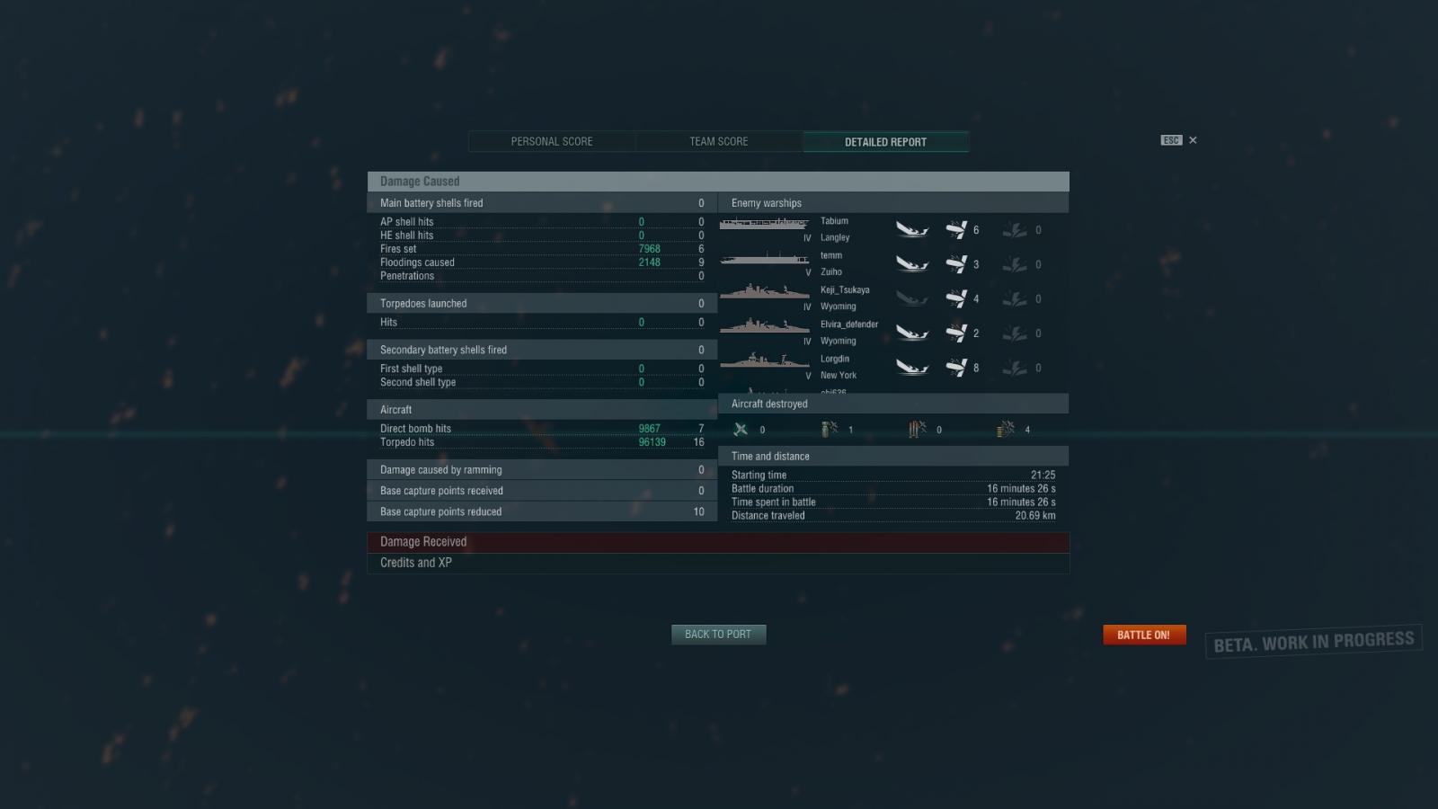Screen dimensions: 1438x809
Task: Expand the Credits and XP section
Action: (718, 563)
